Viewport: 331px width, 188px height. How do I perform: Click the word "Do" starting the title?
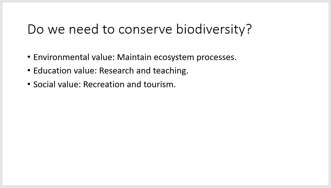tap(36, 29)
